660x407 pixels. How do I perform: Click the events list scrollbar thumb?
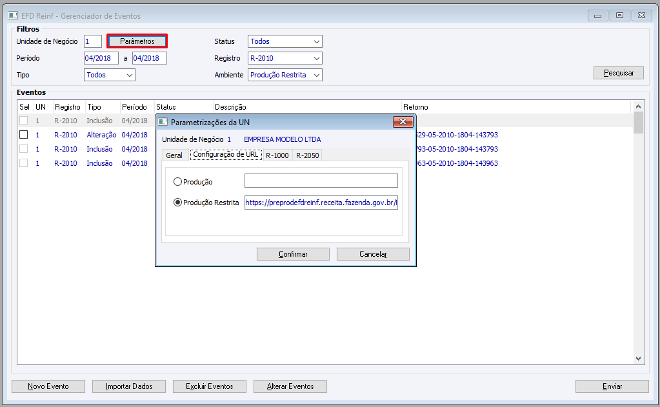point(639,123)
